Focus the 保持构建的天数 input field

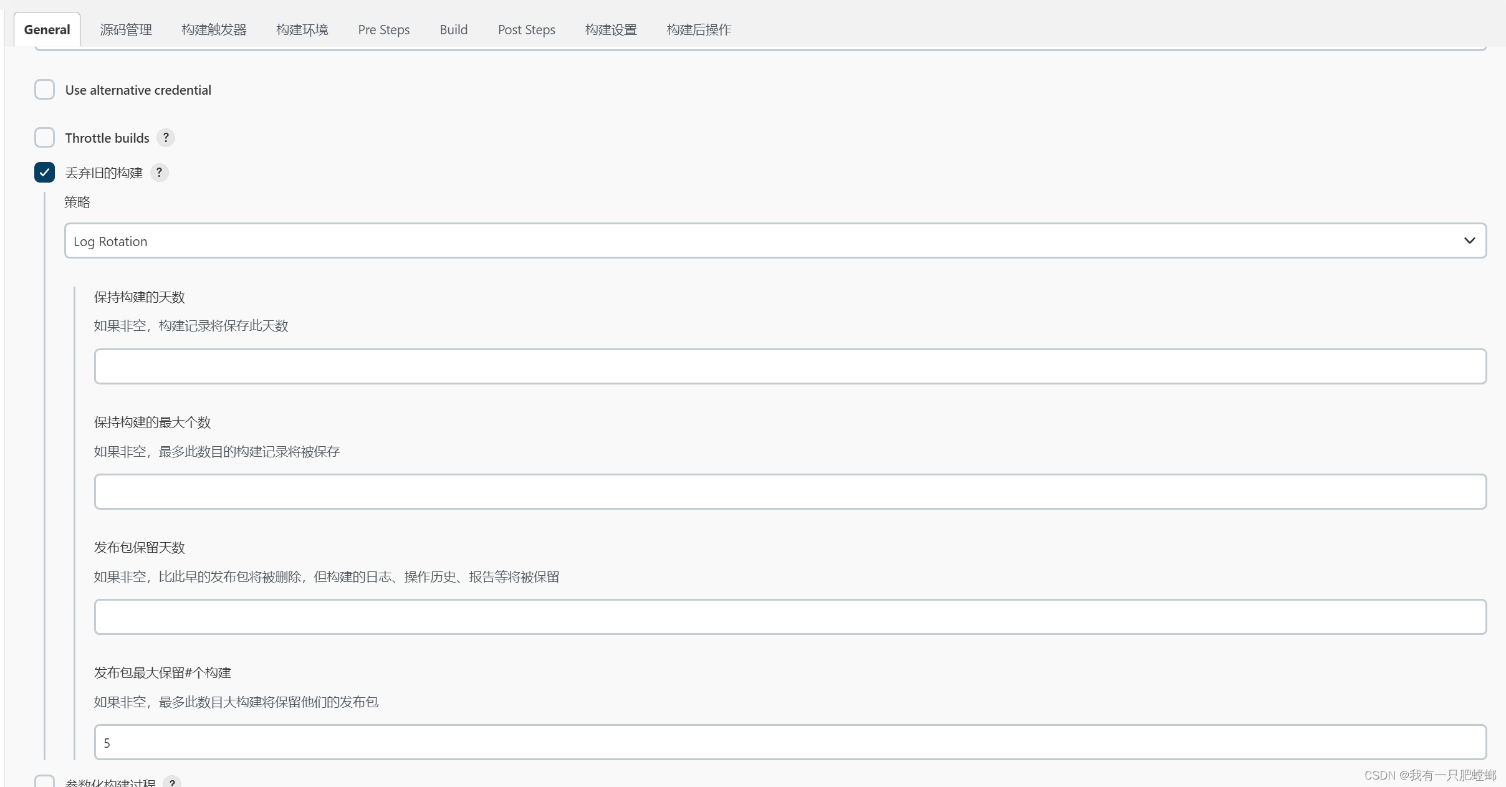(x=790, y=366)
